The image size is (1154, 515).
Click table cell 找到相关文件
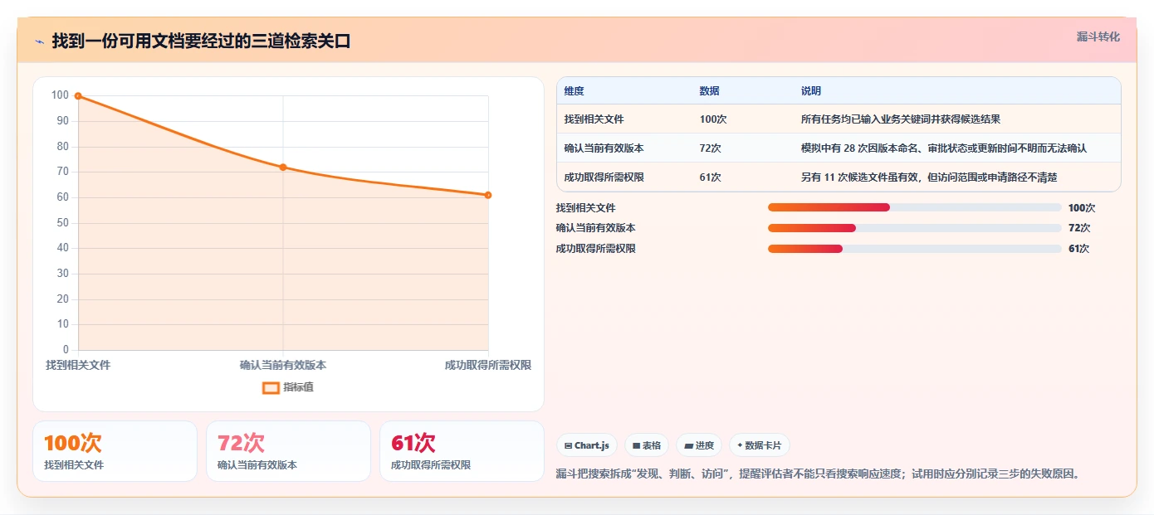point(594,119)
